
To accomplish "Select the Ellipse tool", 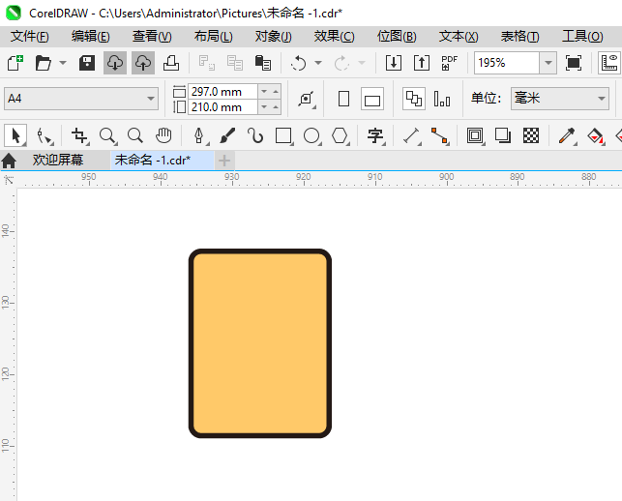I will (x=311, y=136).
